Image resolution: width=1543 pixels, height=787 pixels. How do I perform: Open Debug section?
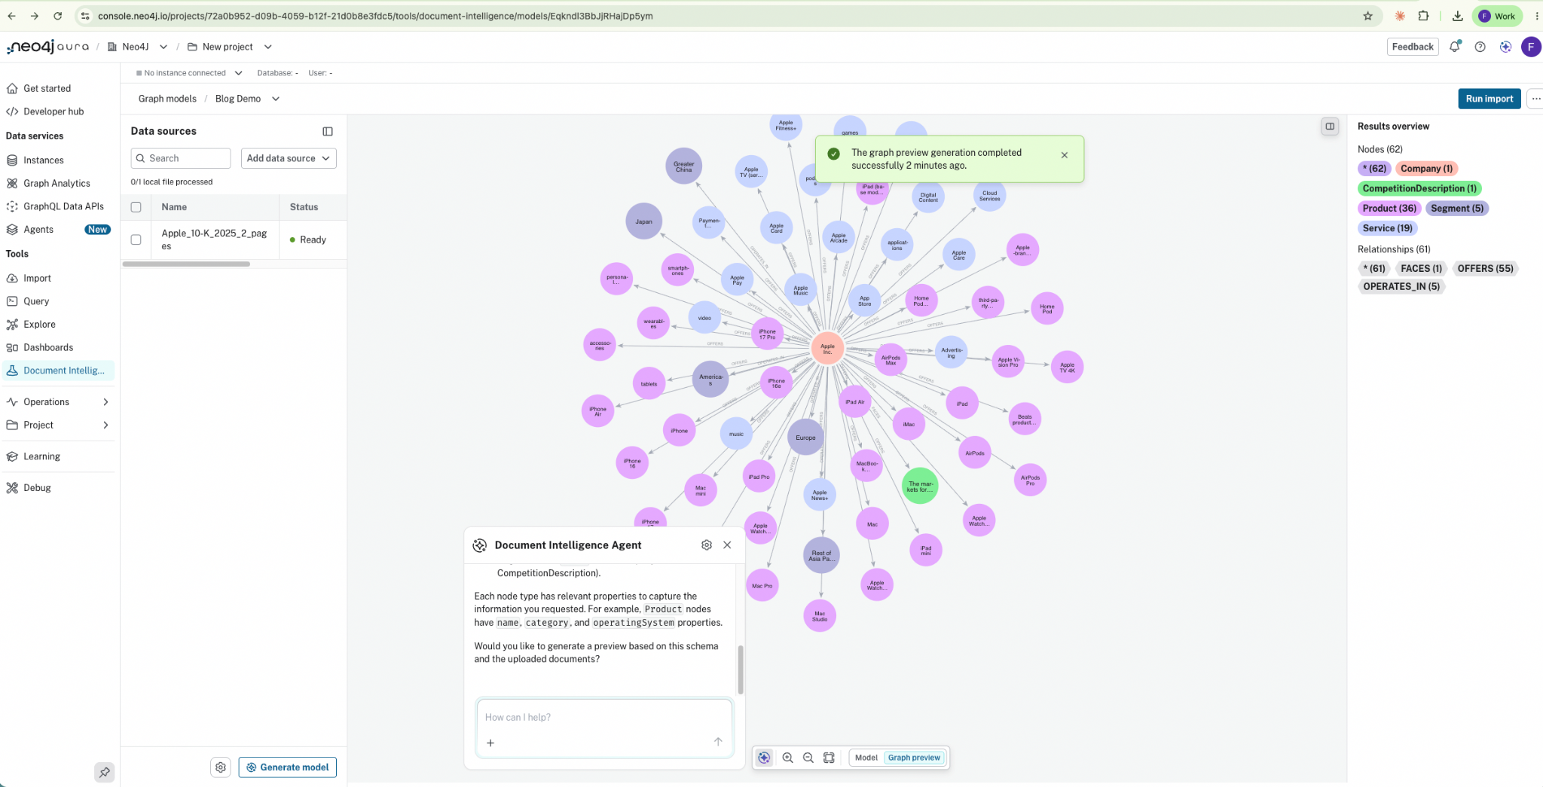[37, 488]
